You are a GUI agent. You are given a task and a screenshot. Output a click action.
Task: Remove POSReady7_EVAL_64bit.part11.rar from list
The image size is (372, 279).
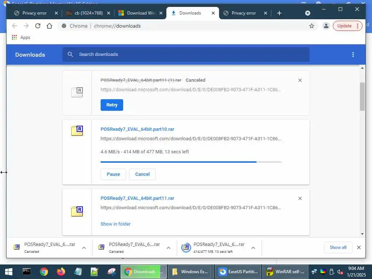tap(300, 198)
